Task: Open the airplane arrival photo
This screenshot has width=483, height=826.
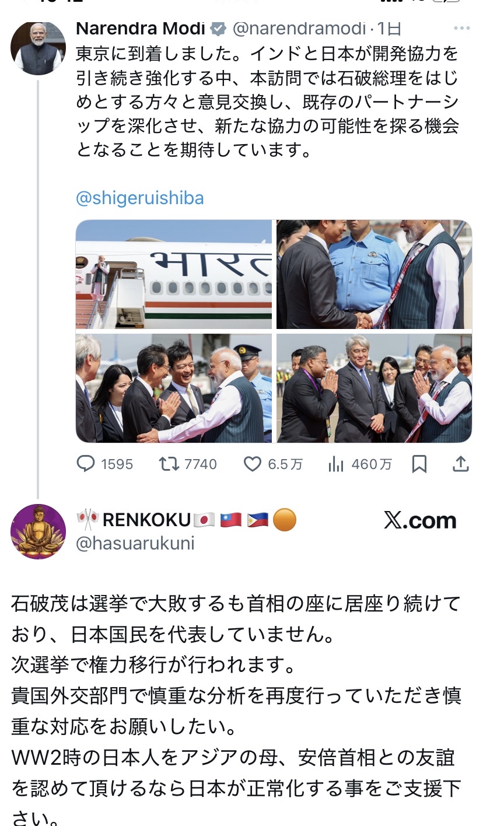Action: (x=174, y=274)
